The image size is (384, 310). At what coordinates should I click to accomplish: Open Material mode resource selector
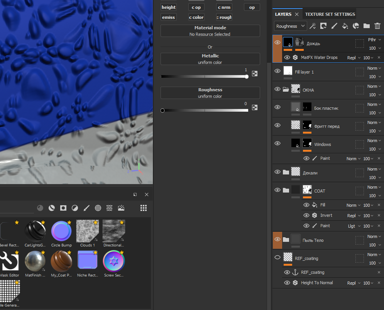[x=210, y=31]
